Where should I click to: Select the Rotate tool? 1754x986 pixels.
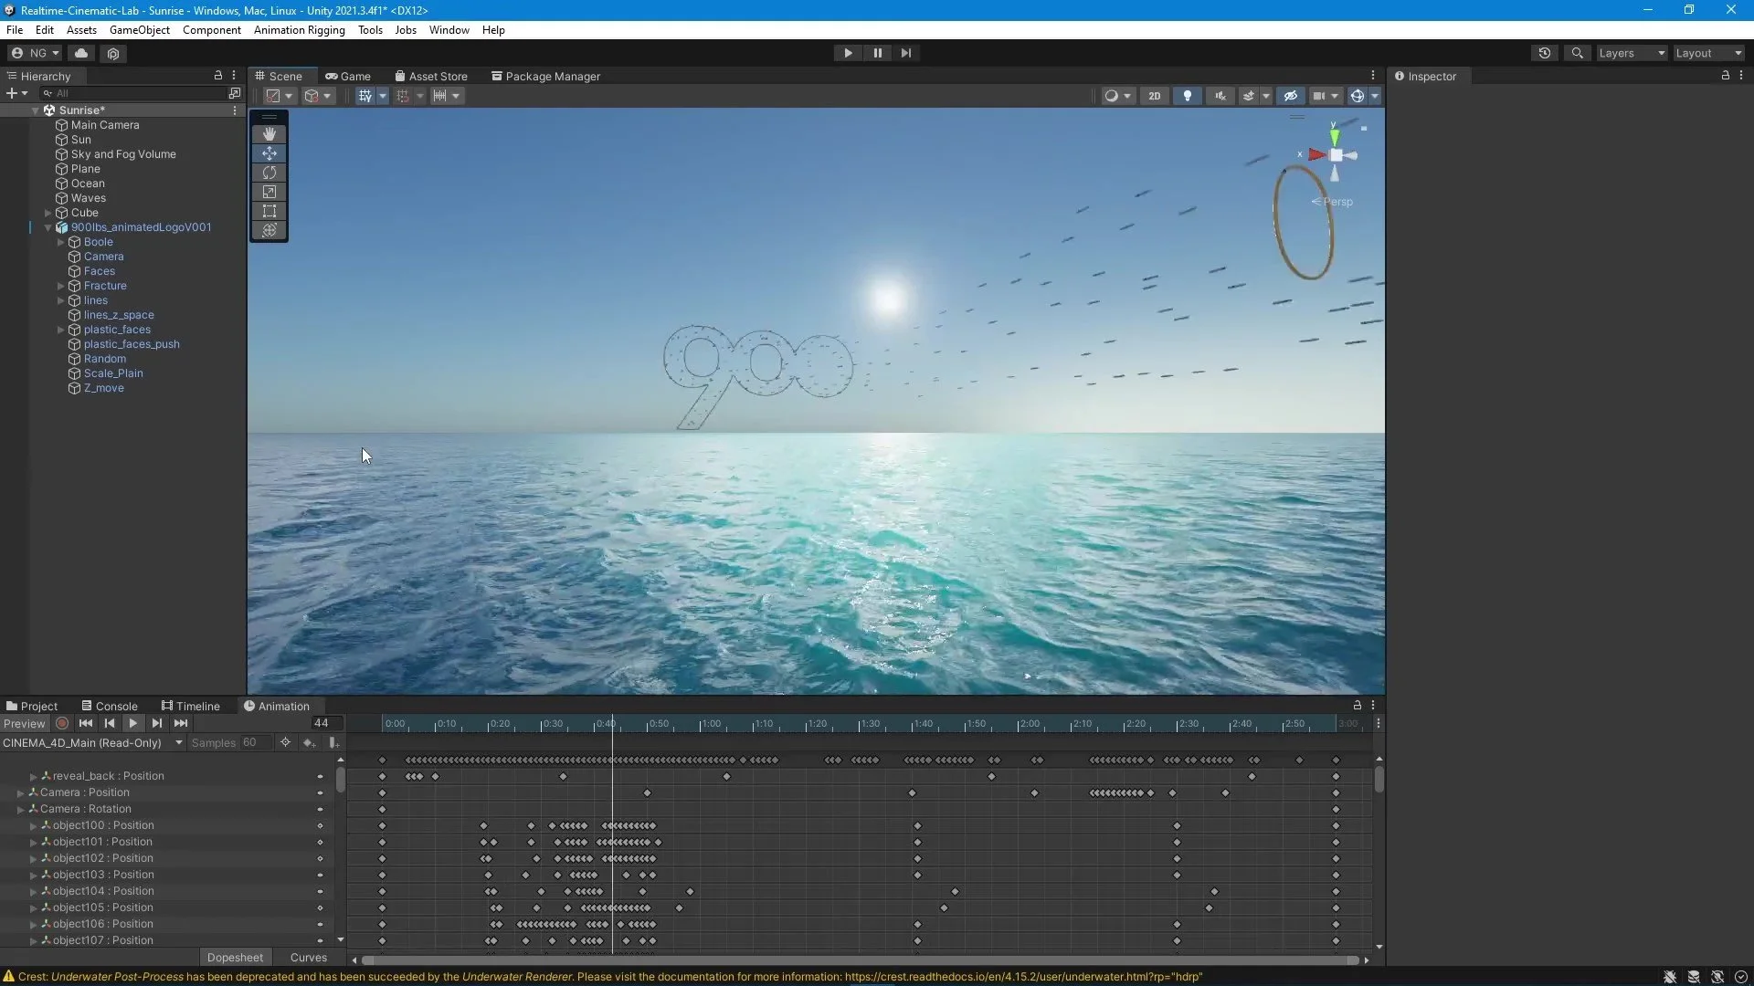pyautogui.click(x=269, y=173)
